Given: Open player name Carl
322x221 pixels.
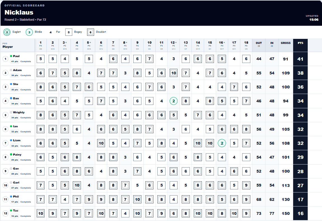Looking at the screenshot, I should click(x=16, y=183).
